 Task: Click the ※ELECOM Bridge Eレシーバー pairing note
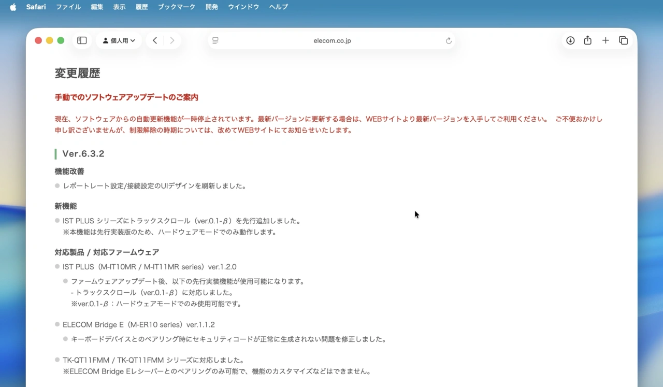tap(217, 371)
